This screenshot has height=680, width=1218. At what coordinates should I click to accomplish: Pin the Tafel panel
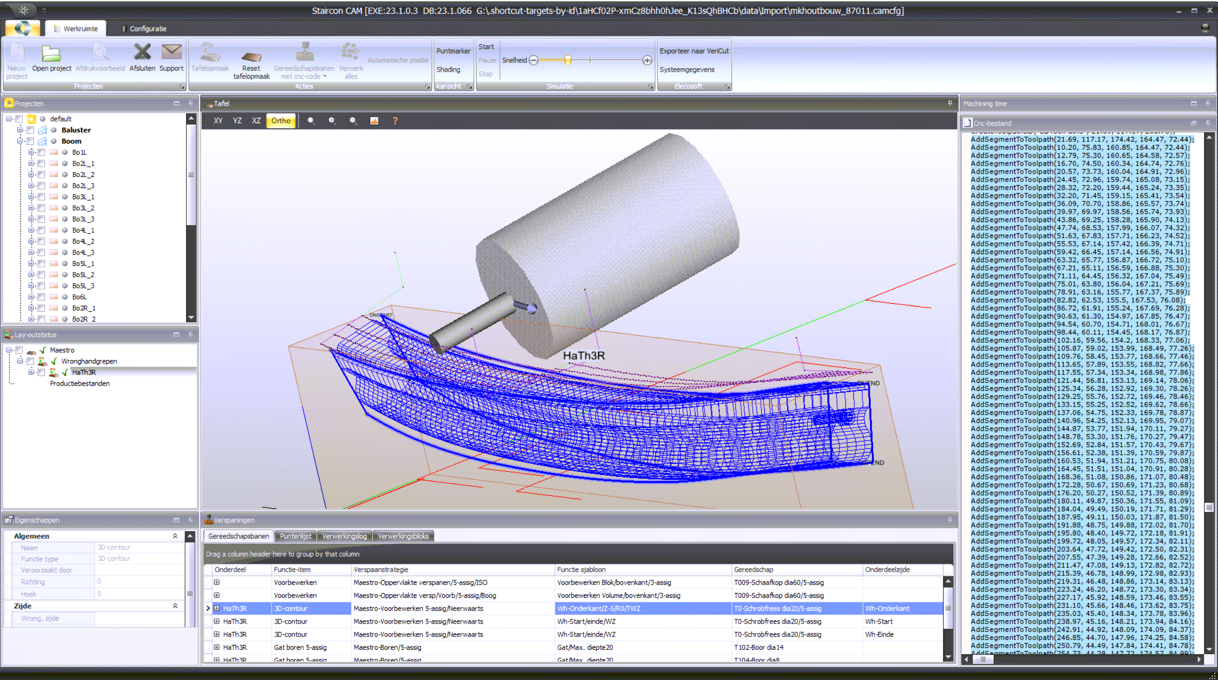tap(950, 103)
